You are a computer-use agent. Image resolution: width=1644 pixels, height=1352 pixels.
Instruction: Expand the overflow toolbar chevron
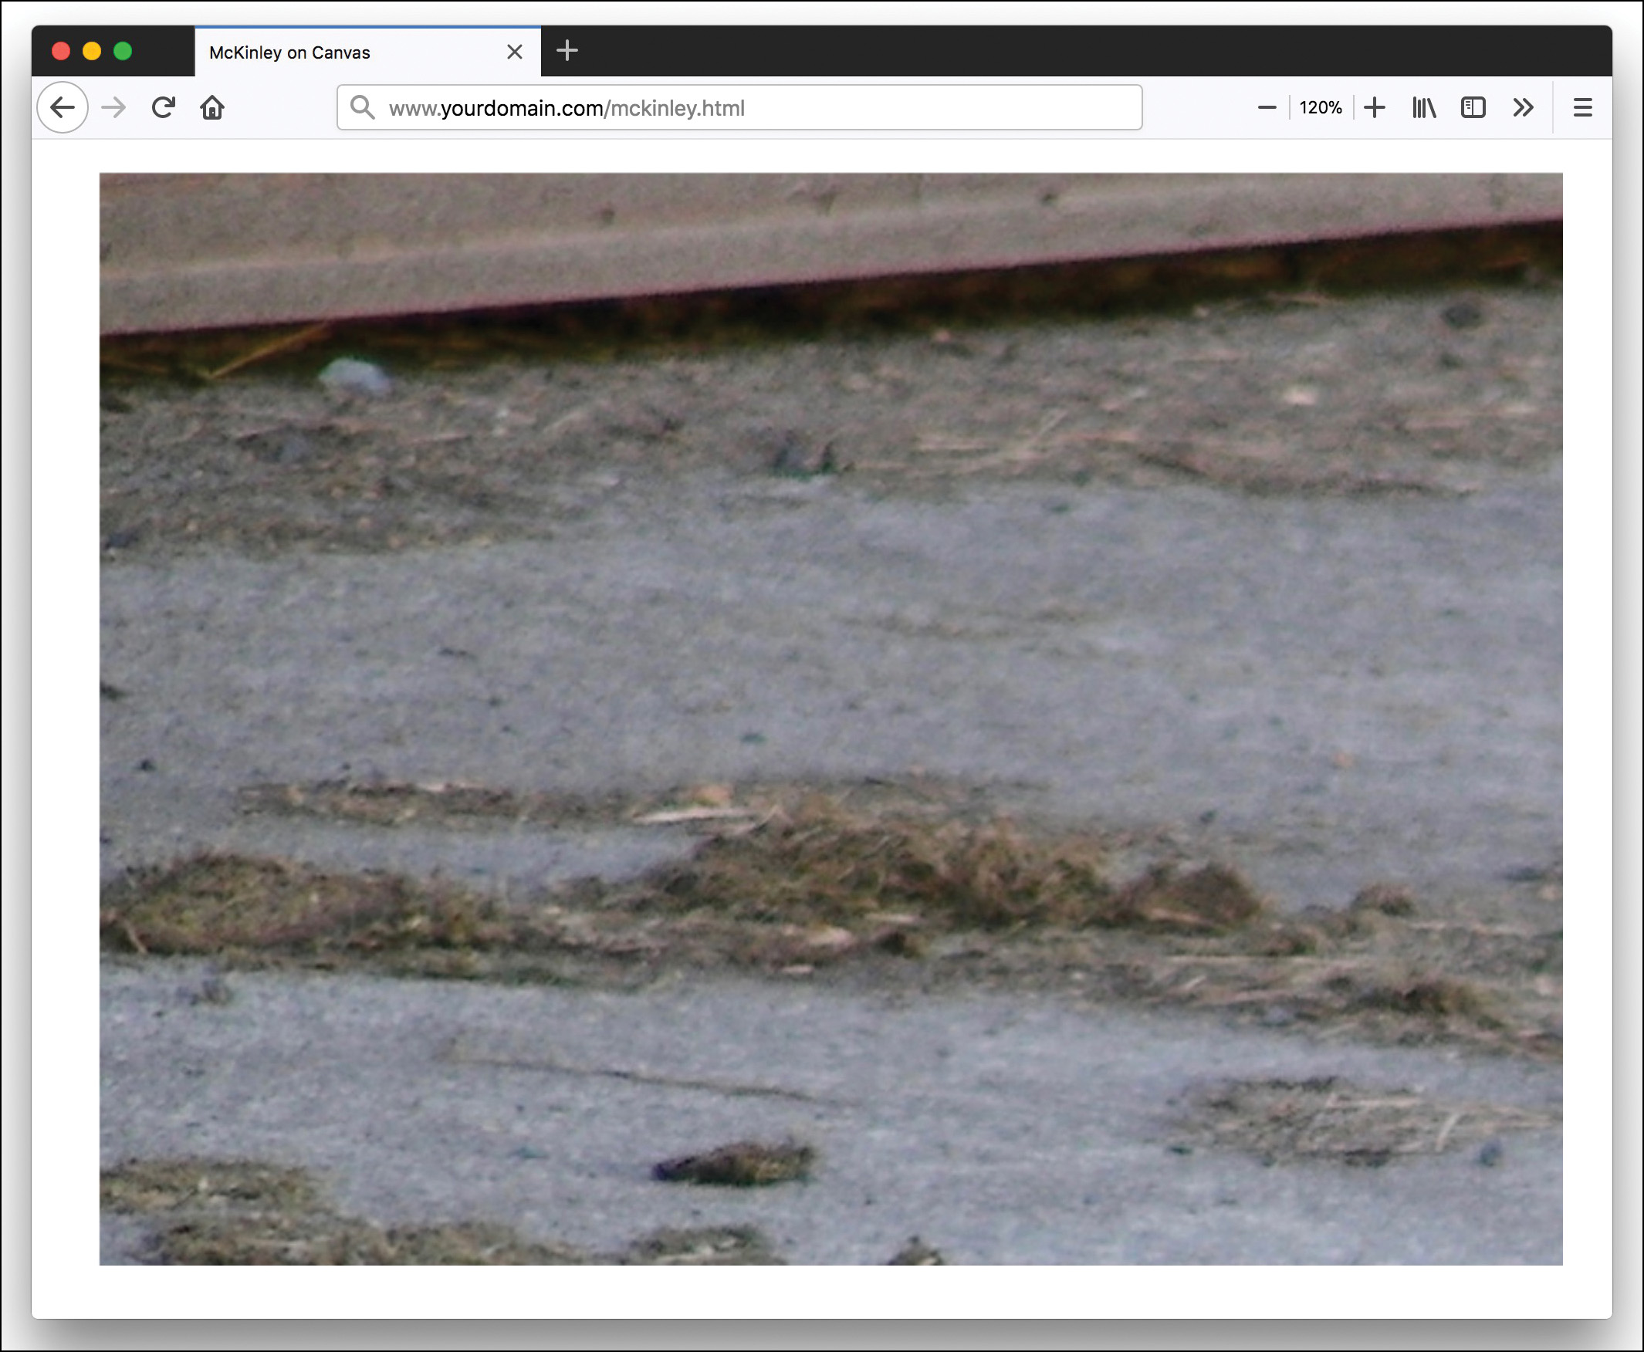point(1524,106)
